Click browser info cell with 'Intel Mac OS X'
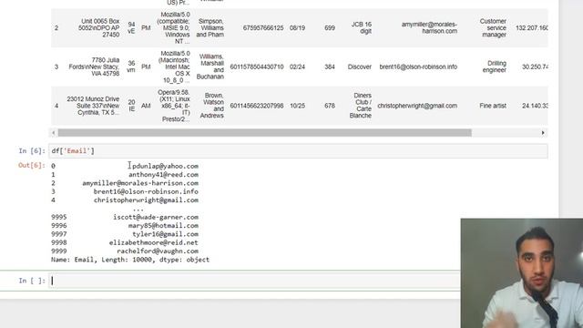The width and height of the screenshot is (583, 328). (174, 67)
